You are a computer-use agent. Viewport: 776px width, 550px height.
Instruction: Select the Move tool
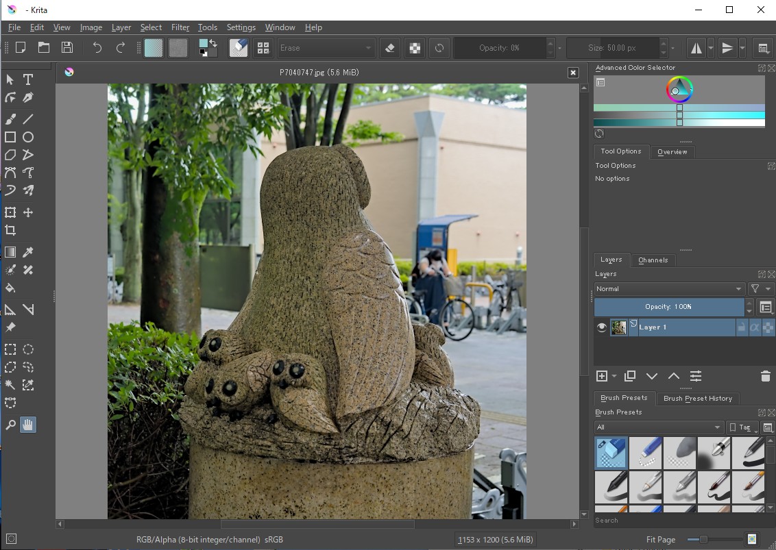click(28, 212)
